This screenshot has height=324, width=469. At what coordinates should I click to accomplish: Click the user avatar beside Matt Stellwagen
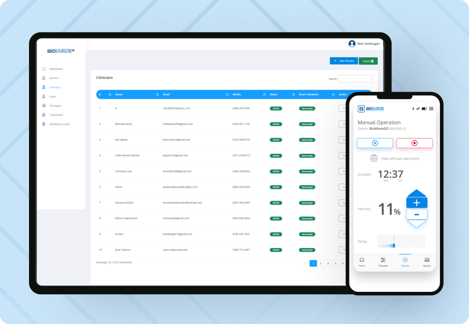(352, 44)
